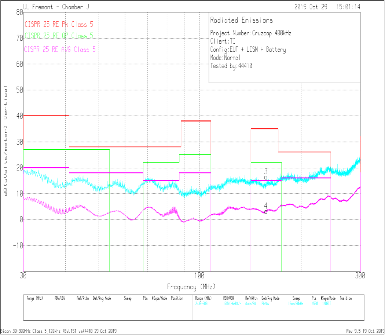The width and height of the screenshot is (385, 335).
Task: Click the 10ms/60kHz sweep value
Action: pyautogui.click(x=296, y=303)
